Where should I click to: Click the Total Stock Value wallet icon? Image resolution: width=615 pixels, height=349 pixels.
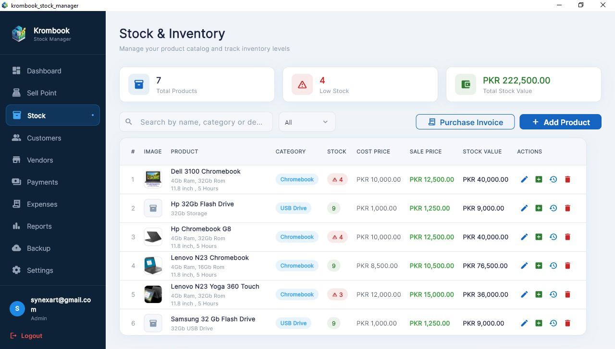466,84
